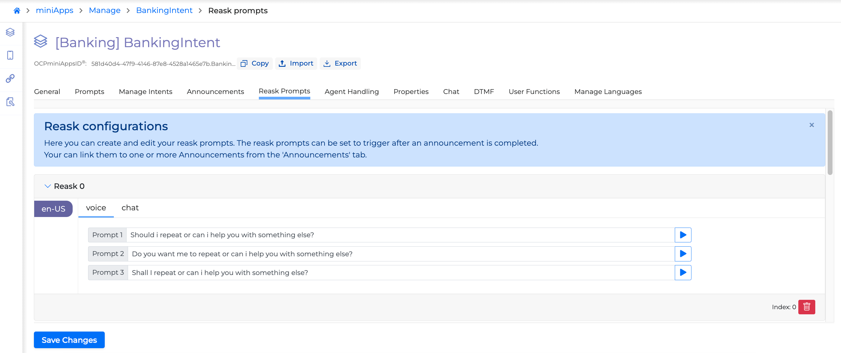Click the stacked layers icon beside the BankingIntent title
Image resolution: width=841 pixels, height=353 pixels.
41,42
